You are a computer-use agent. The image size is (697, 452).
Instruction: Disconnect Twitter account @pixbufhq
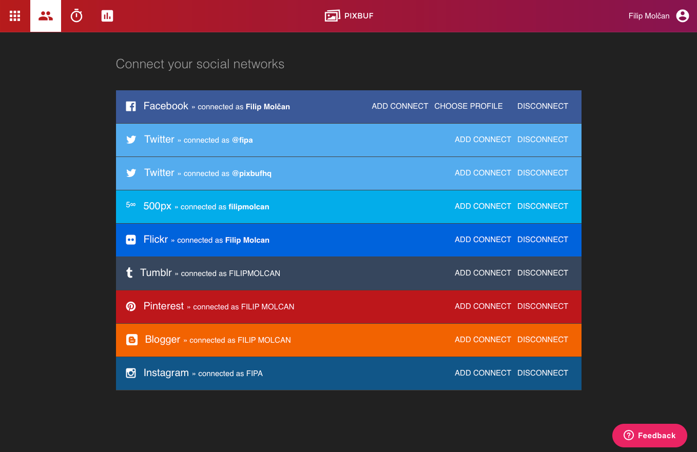pos(543,173)
